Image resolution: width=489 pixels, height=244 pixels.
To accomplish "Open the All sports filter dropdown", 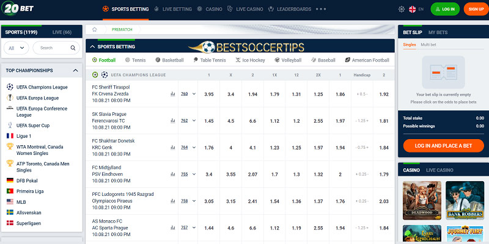I will click(17, 48).
